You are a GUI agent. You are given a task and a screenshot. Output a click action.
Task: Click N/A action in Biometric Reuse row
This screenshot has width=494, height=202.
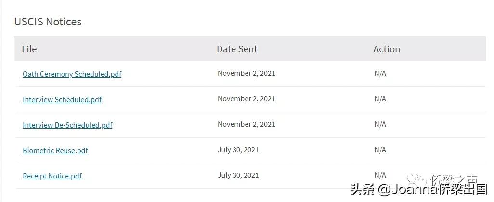(380, 150)
